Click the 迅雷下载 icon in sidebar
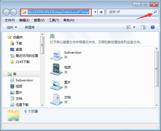 click(12, 105)
